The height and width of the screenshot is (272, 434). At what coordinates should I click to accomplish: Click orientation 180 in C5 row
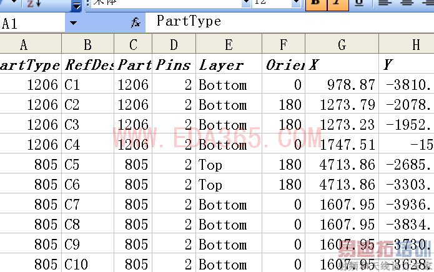click(284, 163)
